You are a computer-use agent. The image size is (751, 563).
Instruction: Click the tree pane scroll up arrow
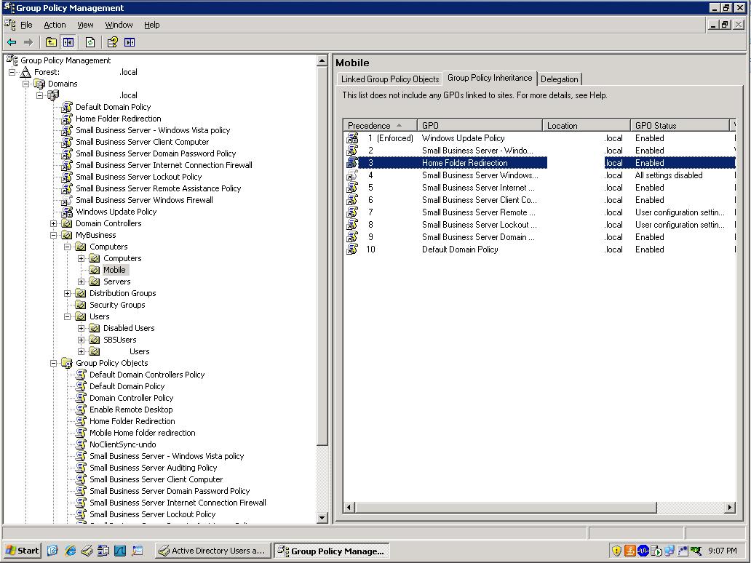(x=322, y=61)
